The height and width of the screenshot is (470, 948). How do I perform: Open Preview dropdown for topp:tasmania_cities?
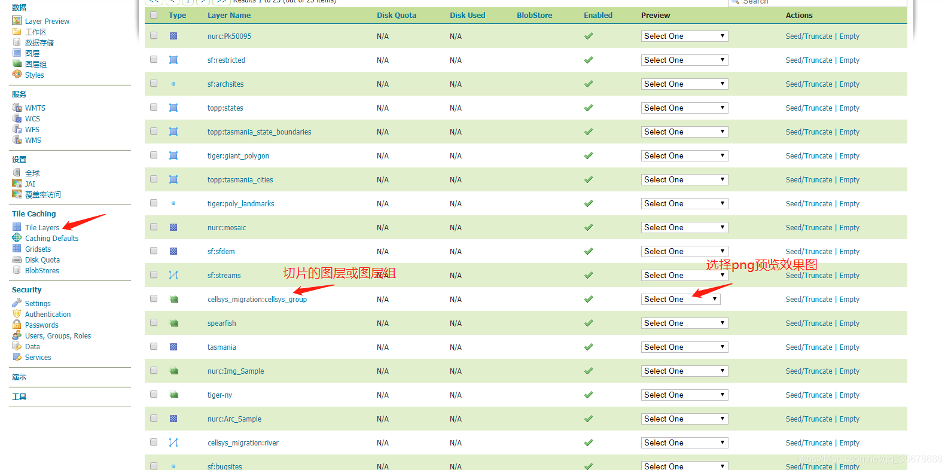click(x=684, y=179)
